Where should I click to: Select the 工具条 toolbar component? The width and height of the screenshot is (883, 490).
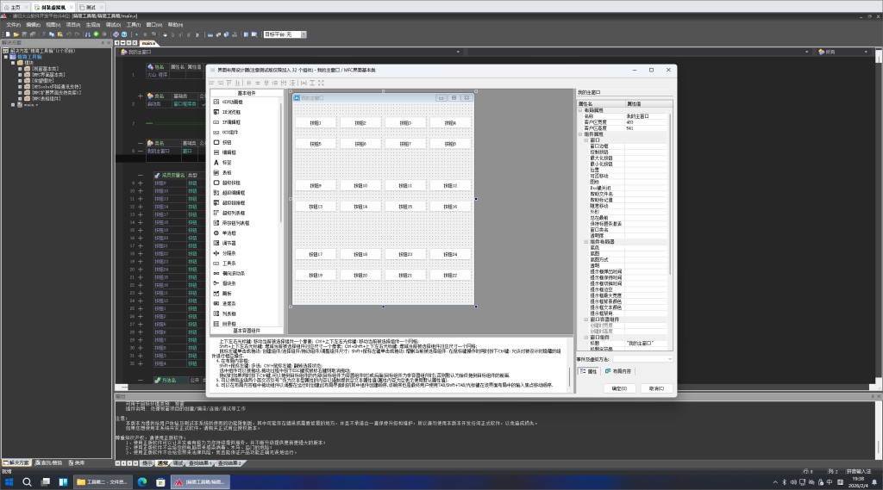pos(229,263)
